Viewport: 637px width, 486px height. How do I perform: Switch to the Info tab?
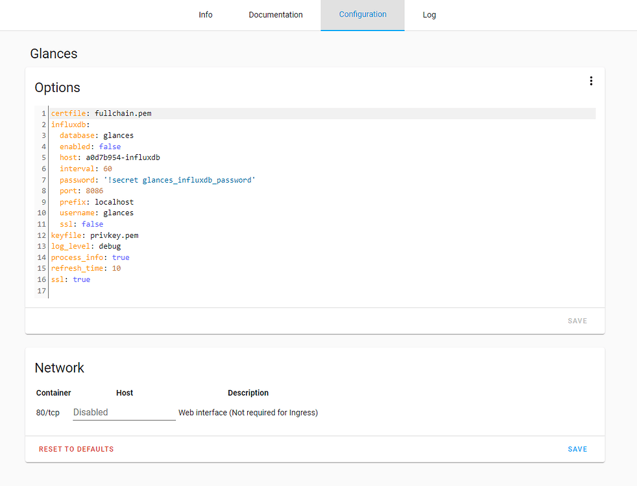point(205,14)
